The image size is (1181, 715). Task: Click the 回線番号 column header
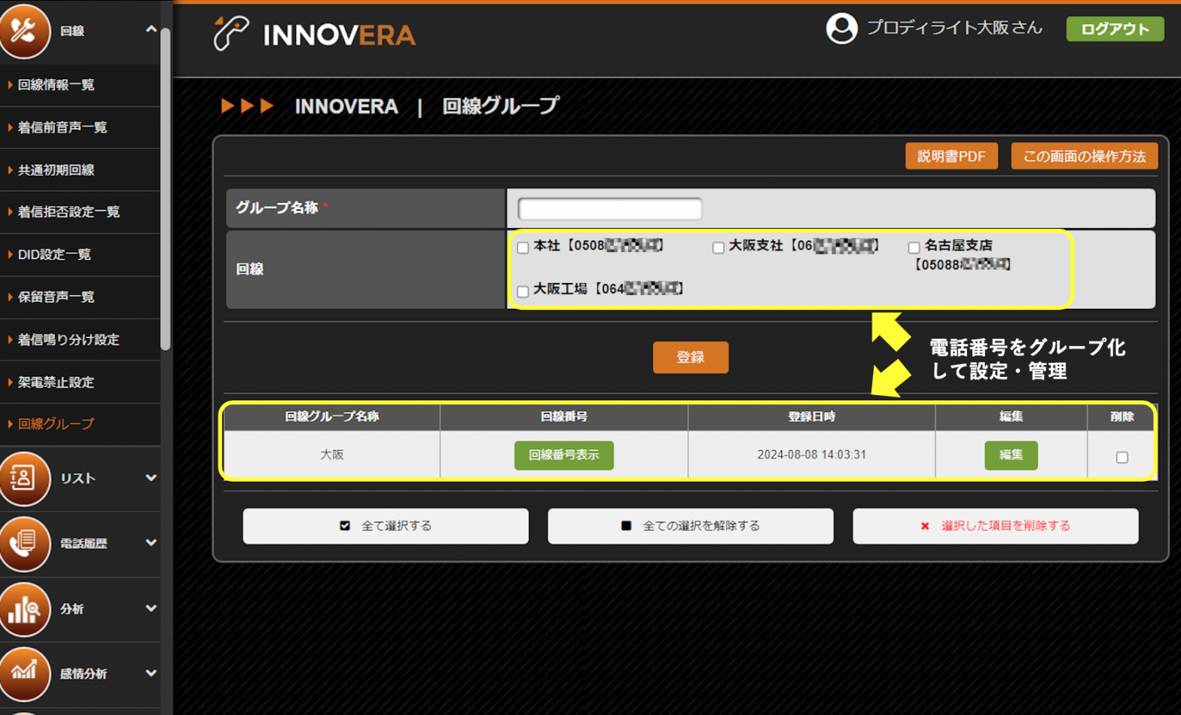[x=563, y=416]
